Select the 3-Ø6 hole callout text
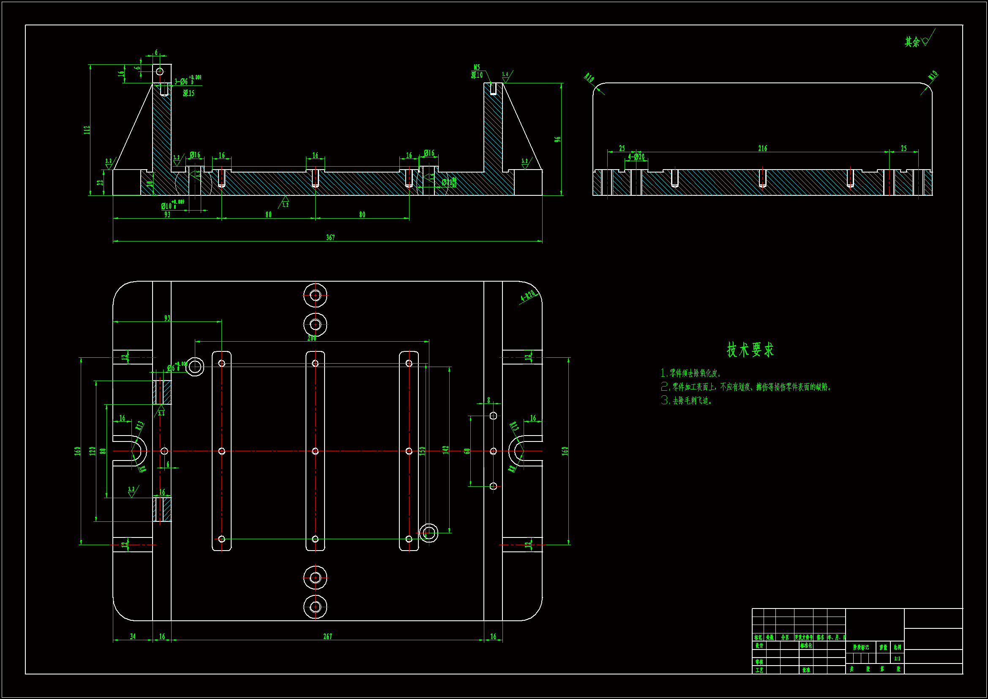Screen dimensions: 988x699 pos(181,81)
